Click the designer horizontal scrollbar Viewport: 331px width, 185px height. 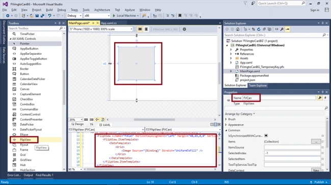[x=154, y=120]
